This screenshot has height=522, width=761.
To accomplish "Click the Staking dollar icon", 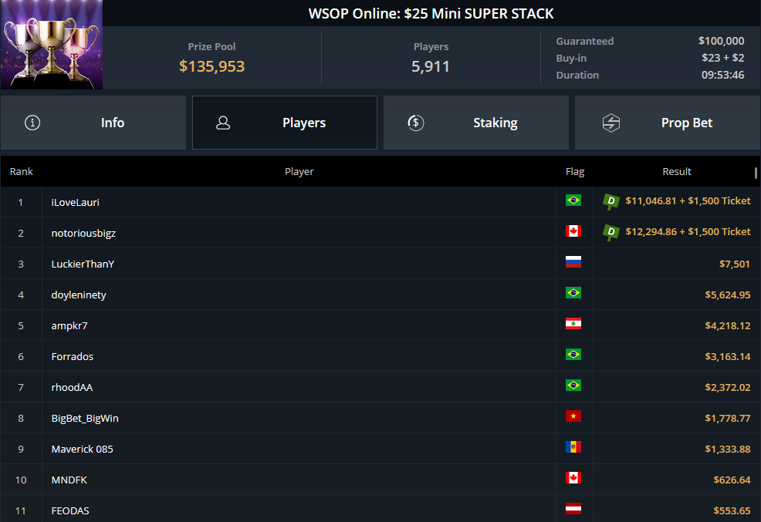I will pos(416,123).
